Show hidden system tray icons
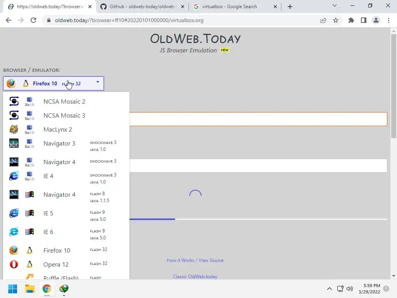The width and height of the screenshot is (397, 298). [330, 289]
